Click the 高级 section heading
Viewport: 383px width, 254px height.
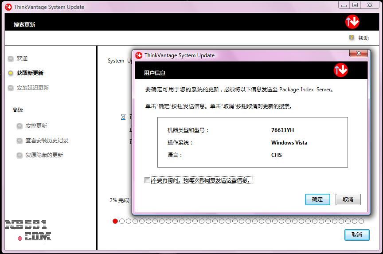coord(18,110)
